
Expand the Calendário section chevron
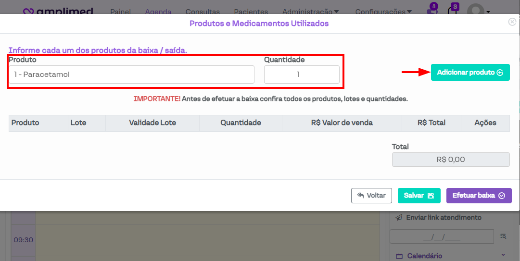(x=503, y=255)
